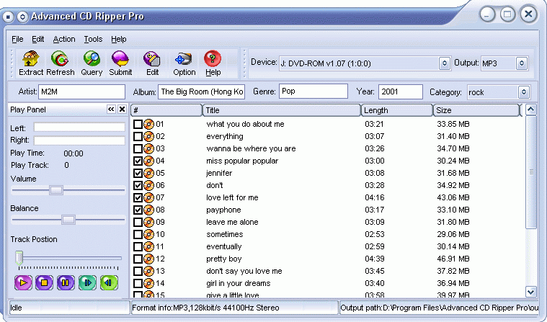The image size is (547, 322).
Task: Collapse Play Panel with double-arrow icon
Action: 111,109
